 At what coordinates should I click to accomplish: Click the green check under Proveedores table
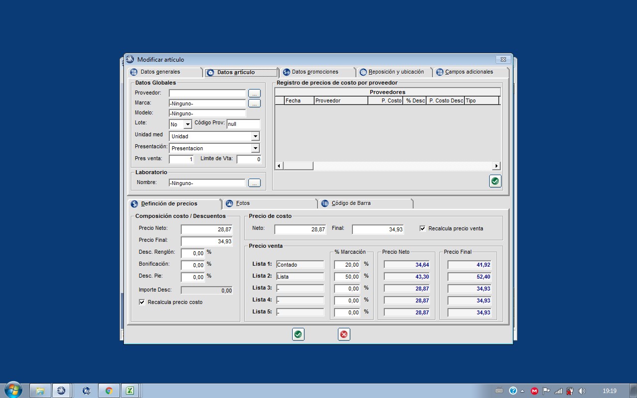495,181
